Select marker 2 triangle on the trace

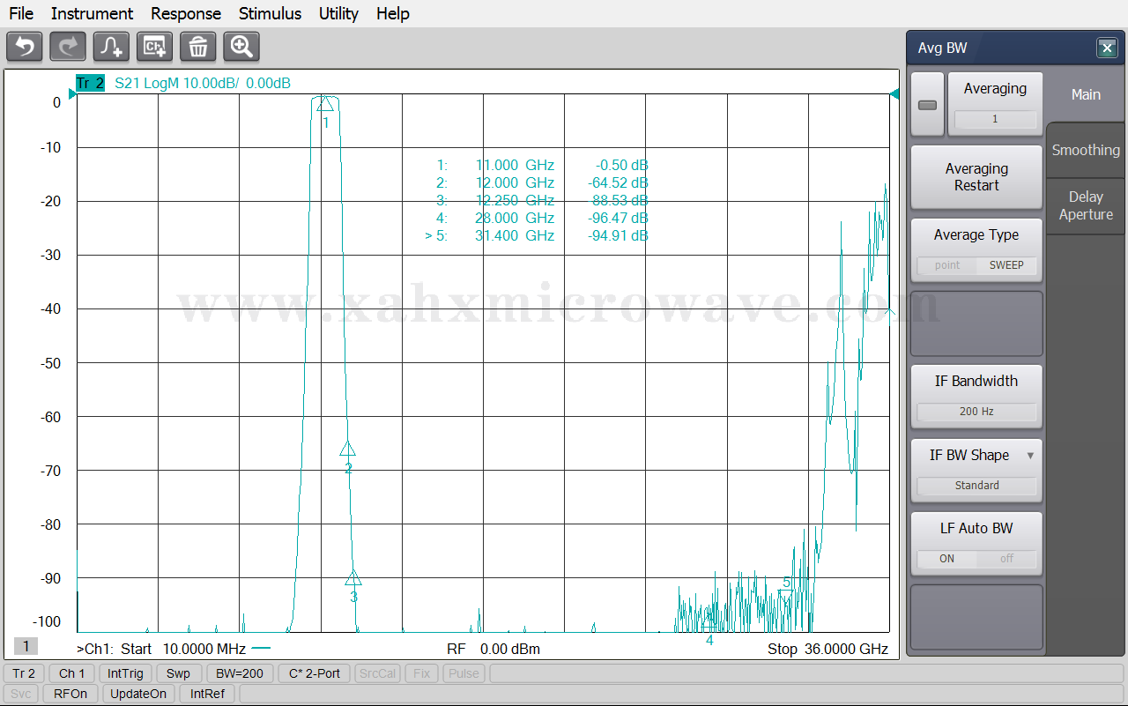click(x=347, y=450)
